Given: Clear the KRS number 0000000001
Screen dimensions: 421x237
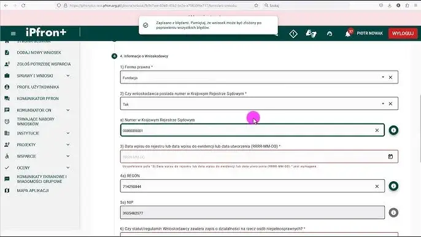Looking at the screenshot, I should [x=377, y=130].
